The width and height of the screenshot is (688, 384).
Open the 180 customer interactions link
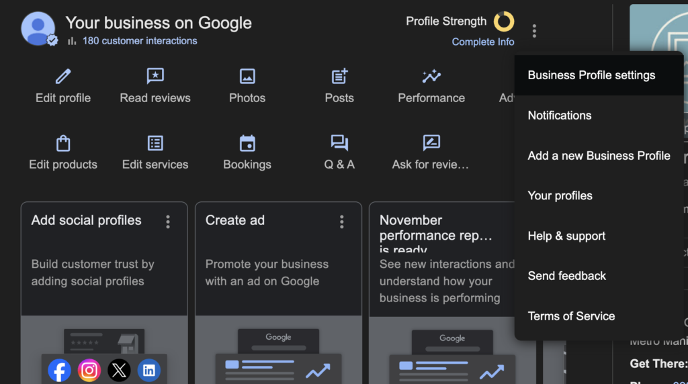[140, 41]
